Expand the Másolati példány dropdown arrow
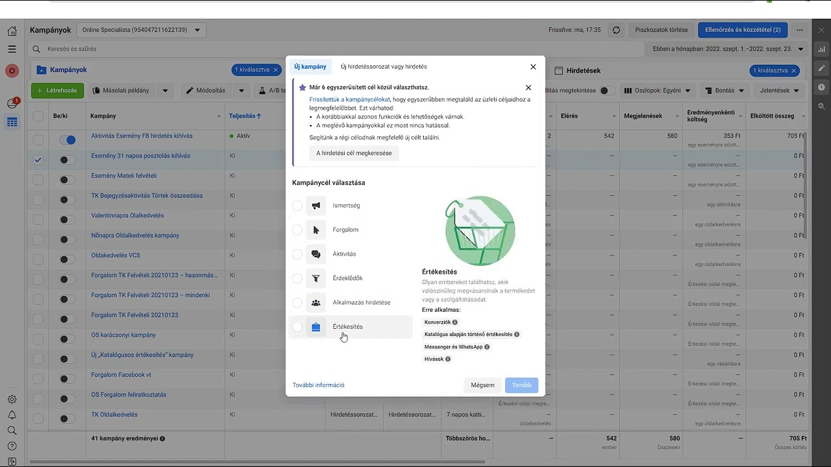 click(165, 91)
